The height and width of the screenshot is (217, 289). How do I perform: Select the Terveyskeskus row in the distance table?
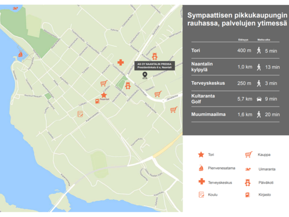[236, 83]
